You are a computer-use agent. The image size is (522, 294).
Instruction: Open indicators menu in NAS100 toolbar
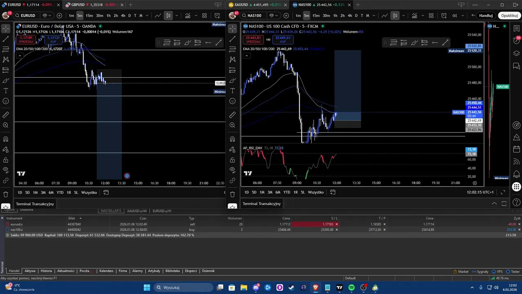[x=414, y=16]
